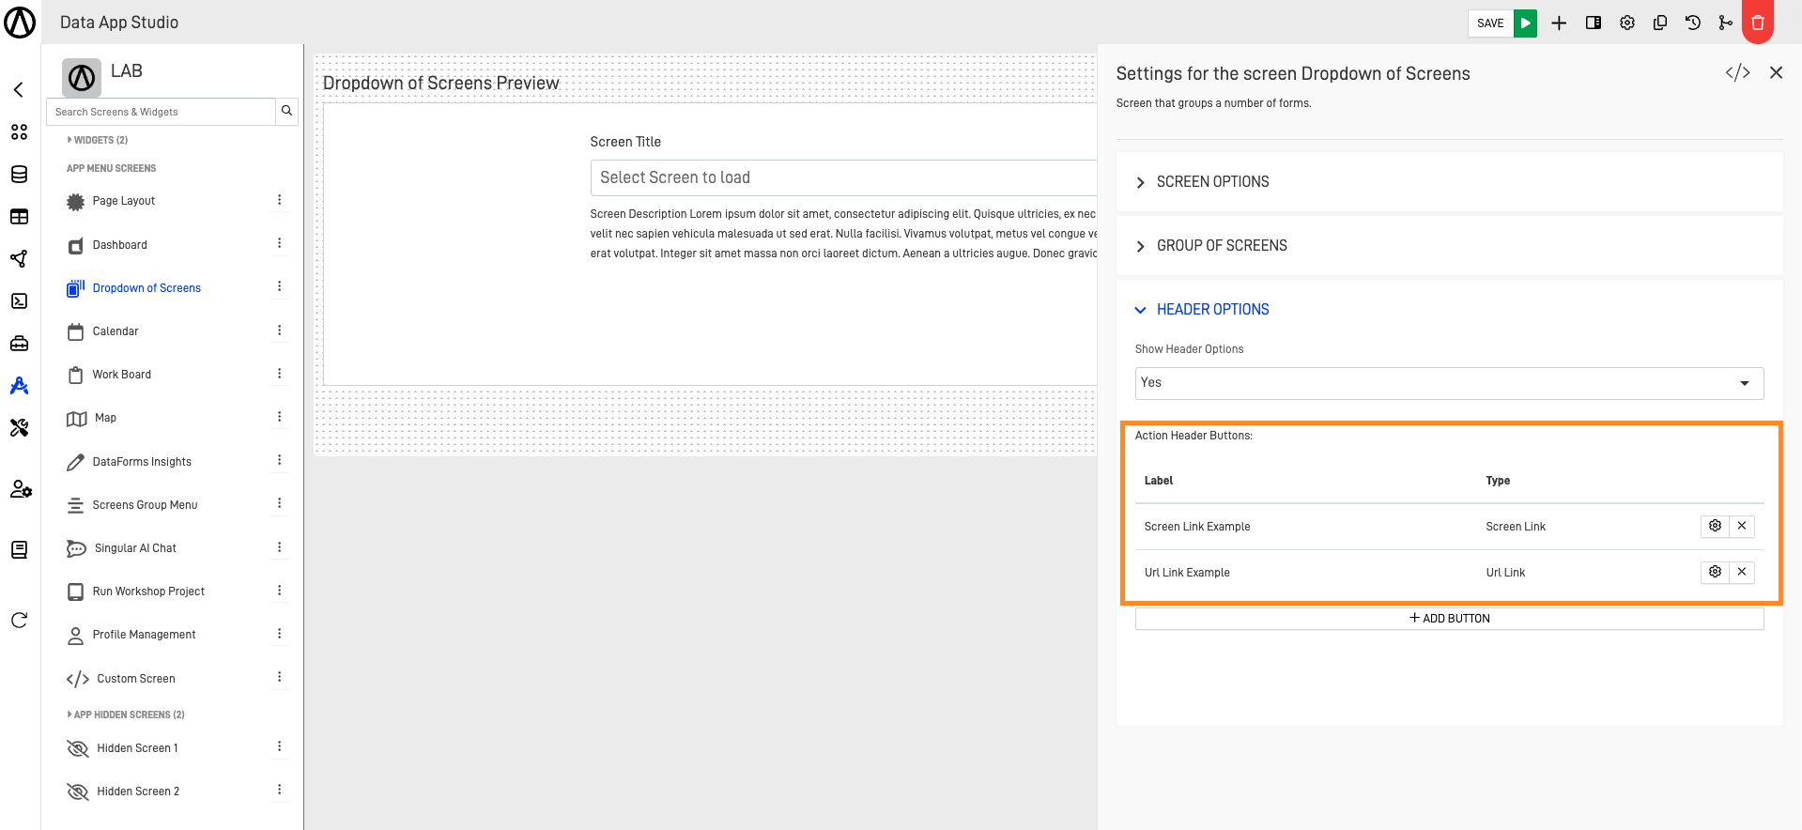Expand the WIDGETS (2) tree section

(98, 140)
